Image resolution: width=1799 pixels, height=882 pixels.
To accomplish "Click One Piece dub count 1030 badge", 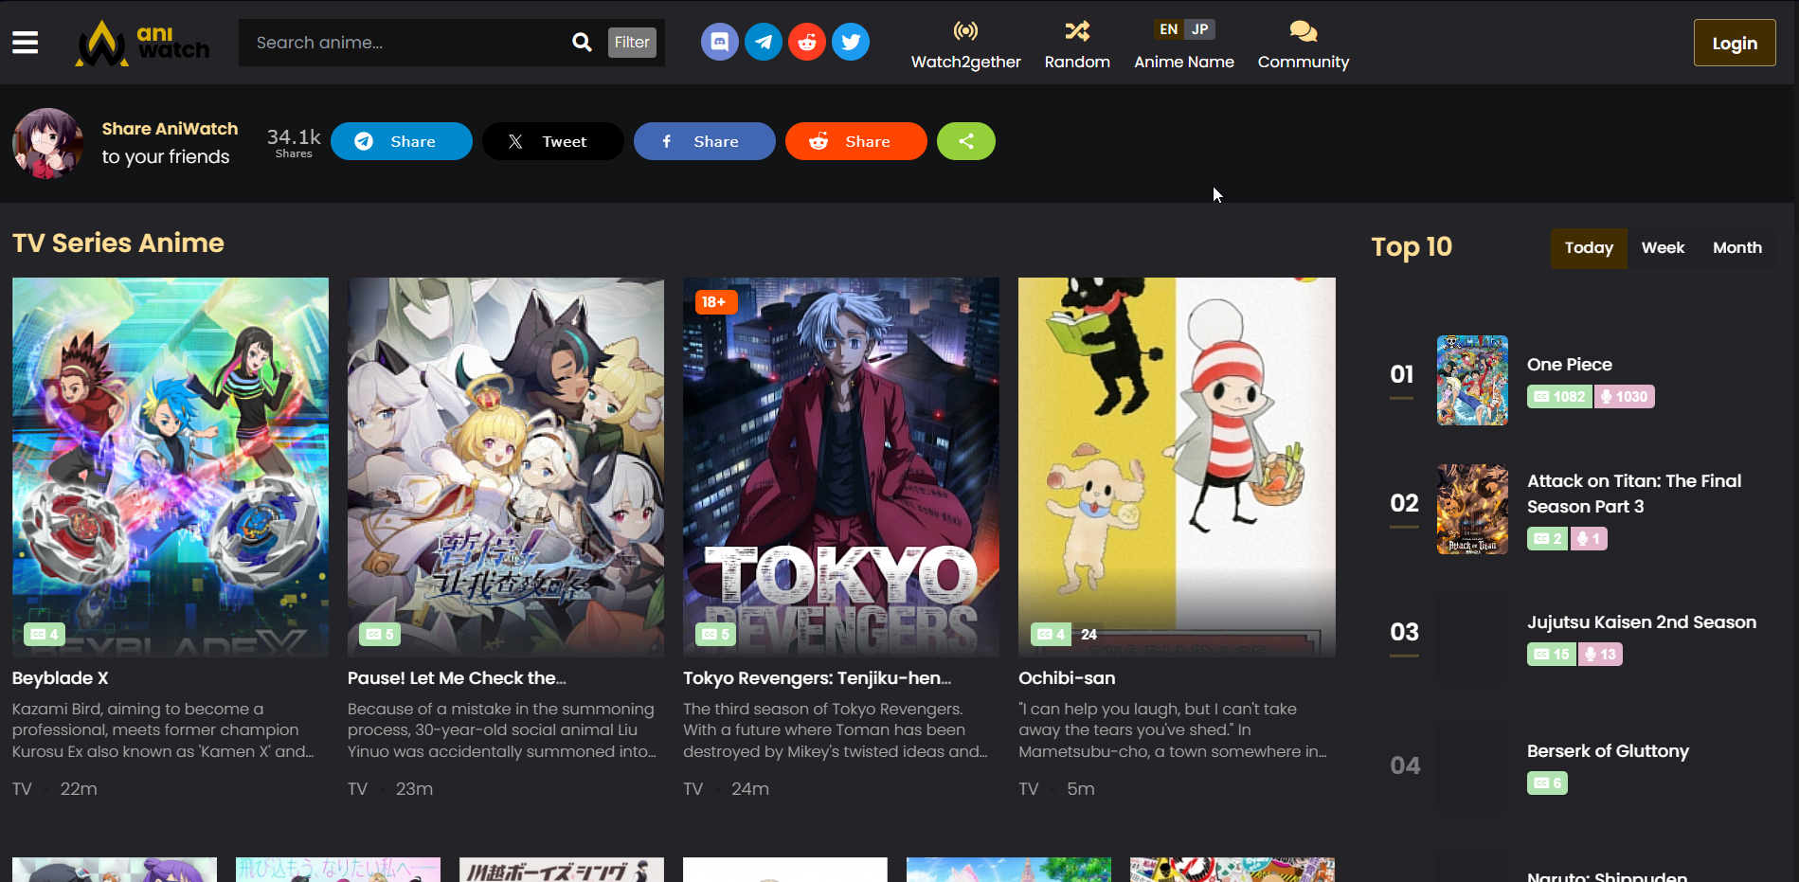I will coord(1624,397).
